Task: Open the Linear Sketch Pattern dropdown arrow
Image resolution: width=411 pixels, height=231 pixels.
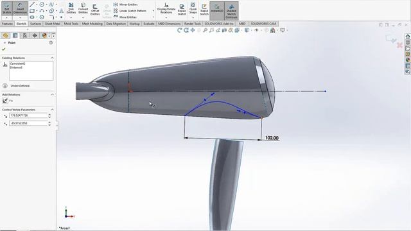Action: 153,11
